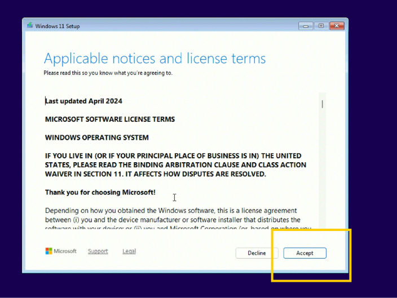Click the 'Windows 11 Setup' title text

58,26
